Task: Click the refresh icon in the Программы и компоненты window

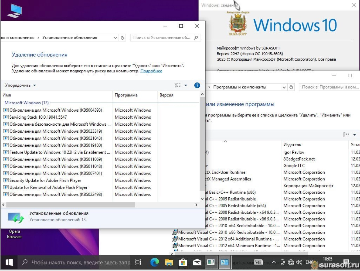Action: pyautogui.click(x=291, y=87)
